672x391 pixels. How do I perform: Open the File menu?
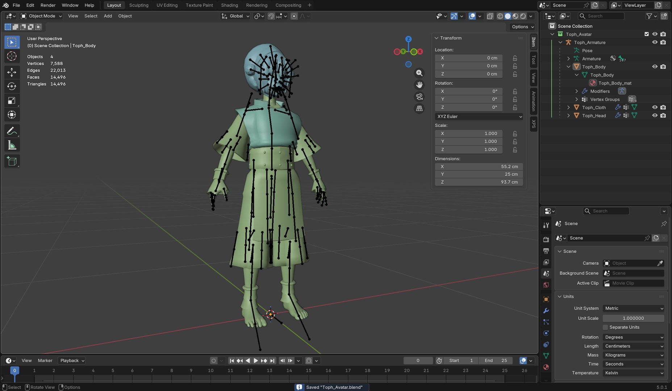[16, 5]
